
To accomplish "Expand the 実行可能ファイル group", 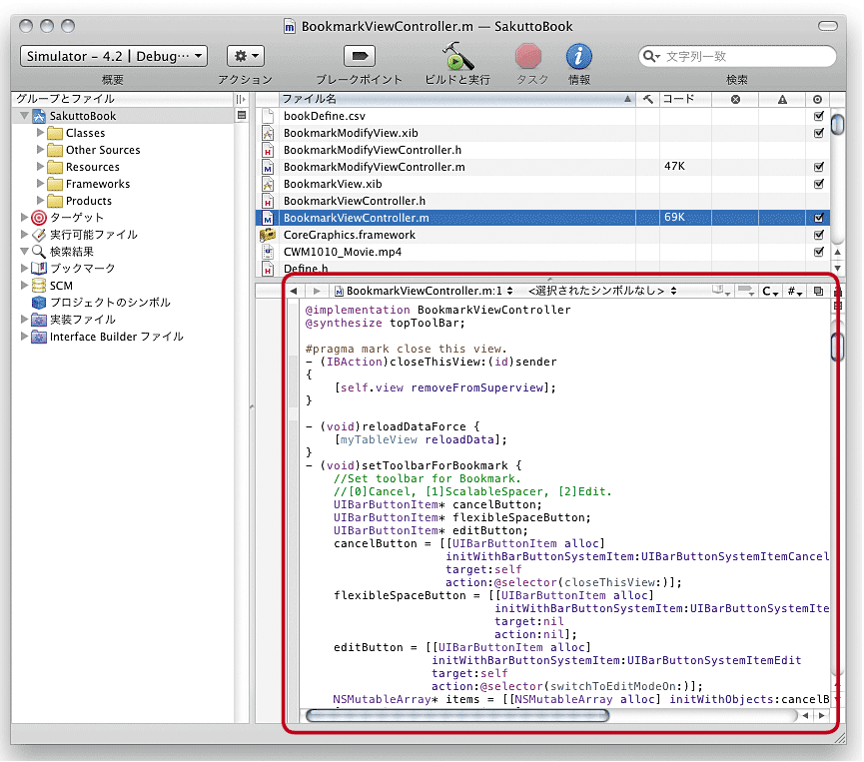I will (x=24, y=234).
